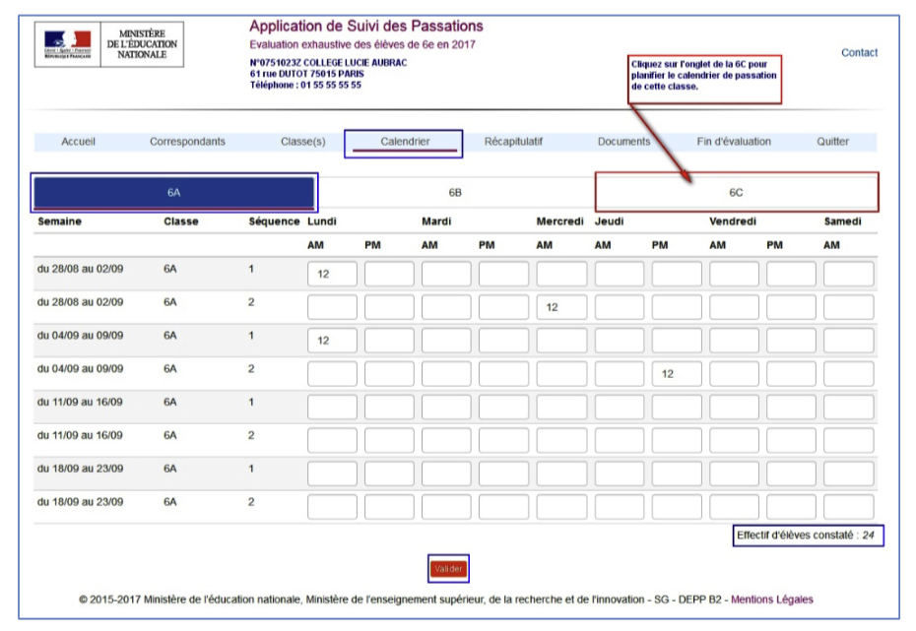Focus Samedi AM field, 18/09 week sequence 1
Image resolution: width=916 pixels, height=631 pixels.
click(x=848, y=473)
